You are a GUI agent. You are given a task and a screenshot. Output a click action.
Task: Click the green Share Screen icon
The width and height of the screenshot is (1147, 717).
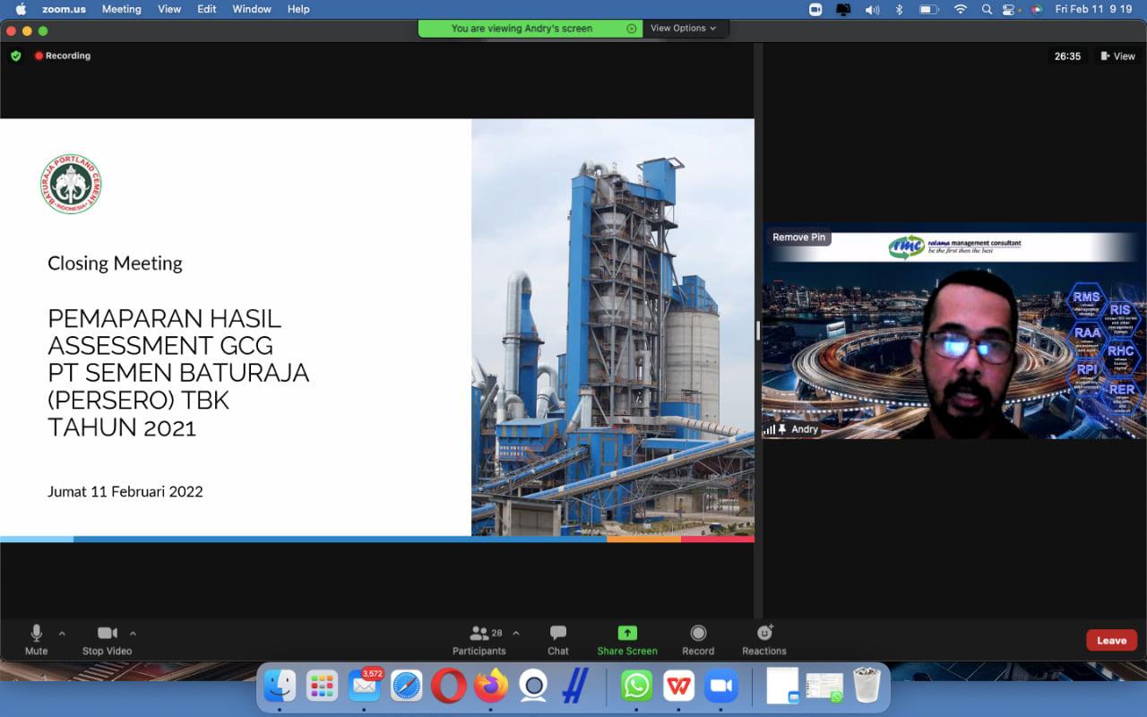[627, 634]
